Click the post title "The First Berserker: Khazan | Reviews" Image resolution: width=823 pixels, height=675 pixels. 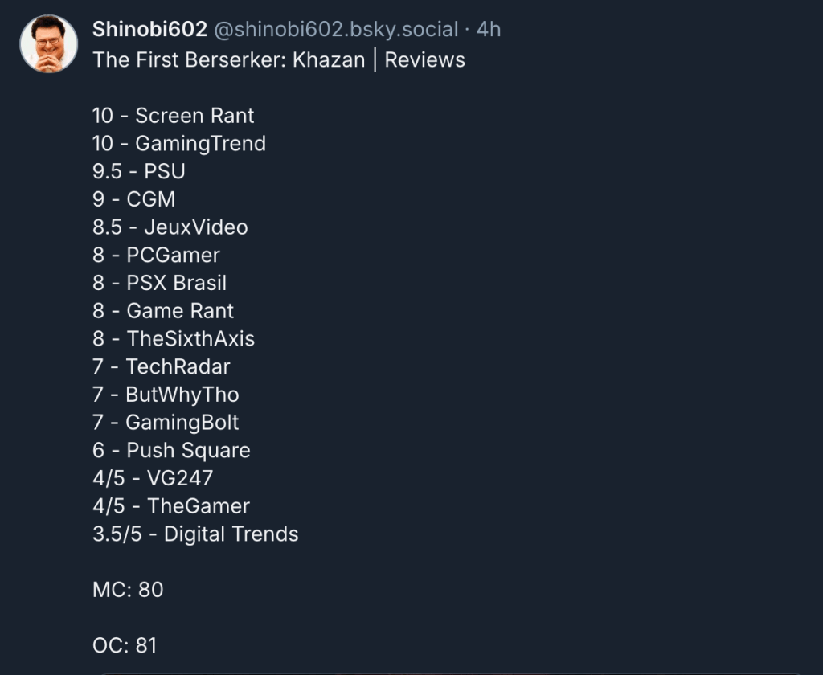point(279,60)
